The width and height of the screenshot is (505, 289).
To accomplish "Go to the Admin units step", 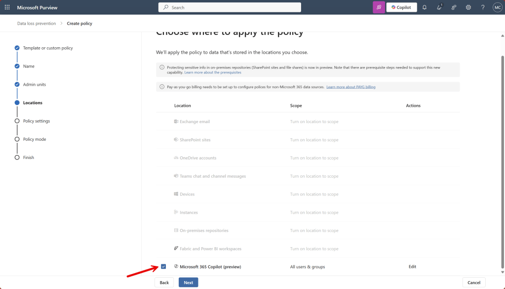I will (x=35, y=85).
